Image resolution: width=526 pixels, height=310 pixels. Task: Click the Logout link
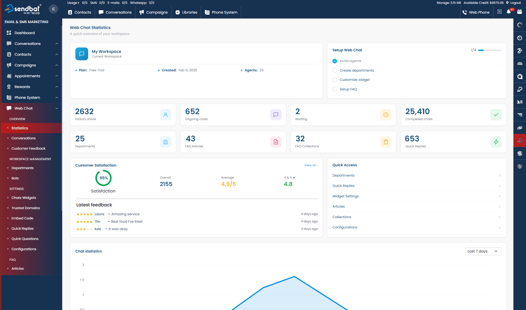pos(515,3)
